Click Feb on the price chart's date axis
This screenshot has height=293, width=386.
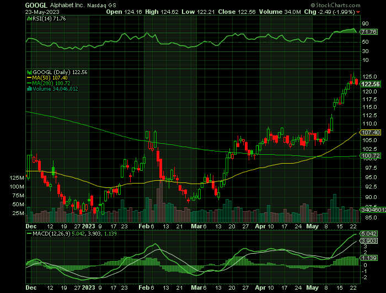click(x=144, y=226)
